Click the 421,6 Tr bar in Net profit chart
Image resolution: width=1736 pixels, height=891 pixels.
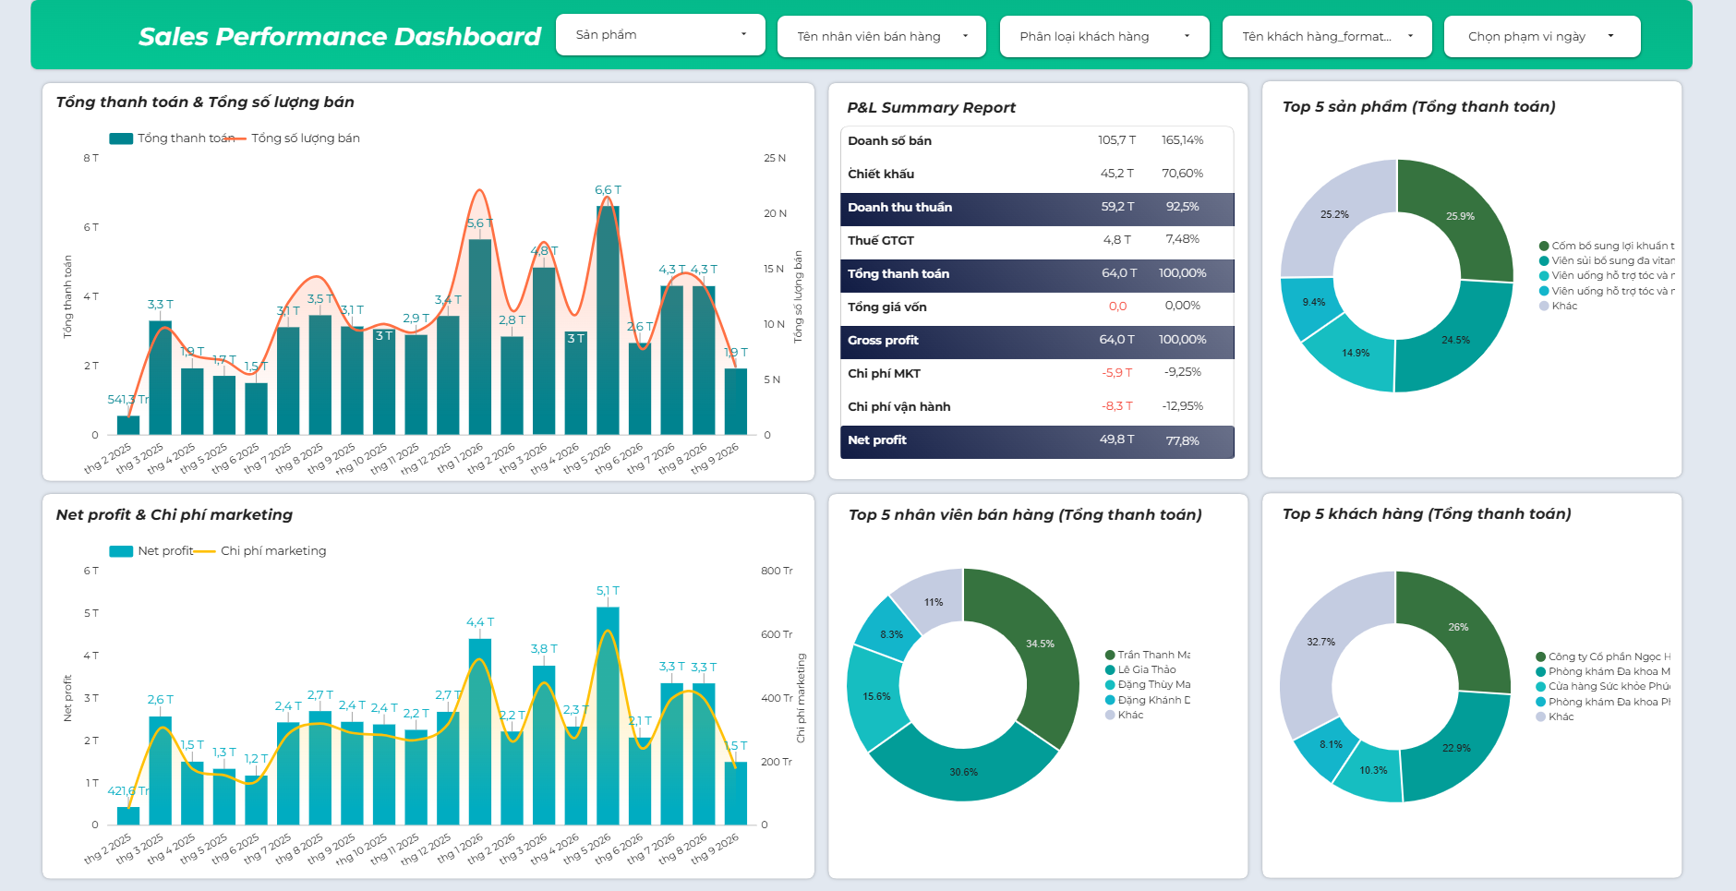128,816
